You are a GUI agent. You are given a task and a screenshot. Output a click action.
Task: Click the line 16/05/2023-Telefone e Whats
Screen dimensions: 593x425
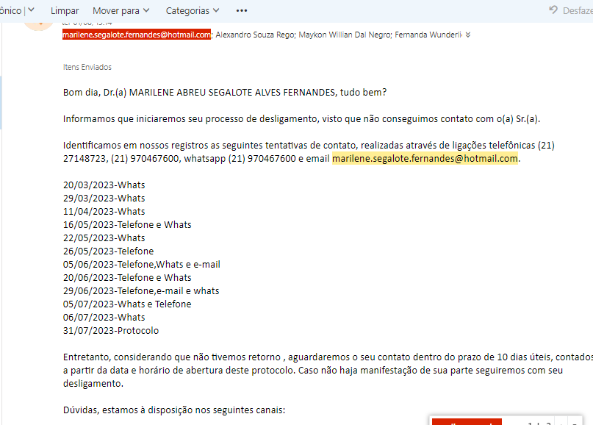point(127,225)
